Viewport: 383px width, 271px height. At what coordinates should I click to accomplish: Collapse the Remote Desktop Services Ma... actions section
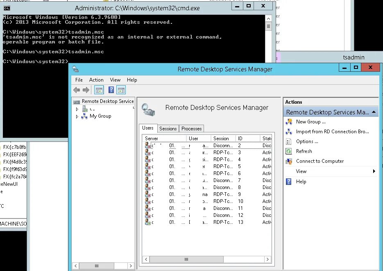tap(374, 112)
